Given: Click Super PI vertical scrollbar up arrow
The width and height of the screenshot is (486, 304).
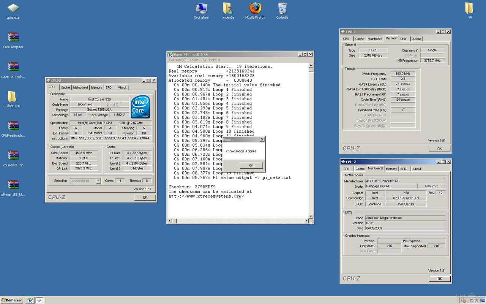Looking at the screenshot, I should pos(311,65).
